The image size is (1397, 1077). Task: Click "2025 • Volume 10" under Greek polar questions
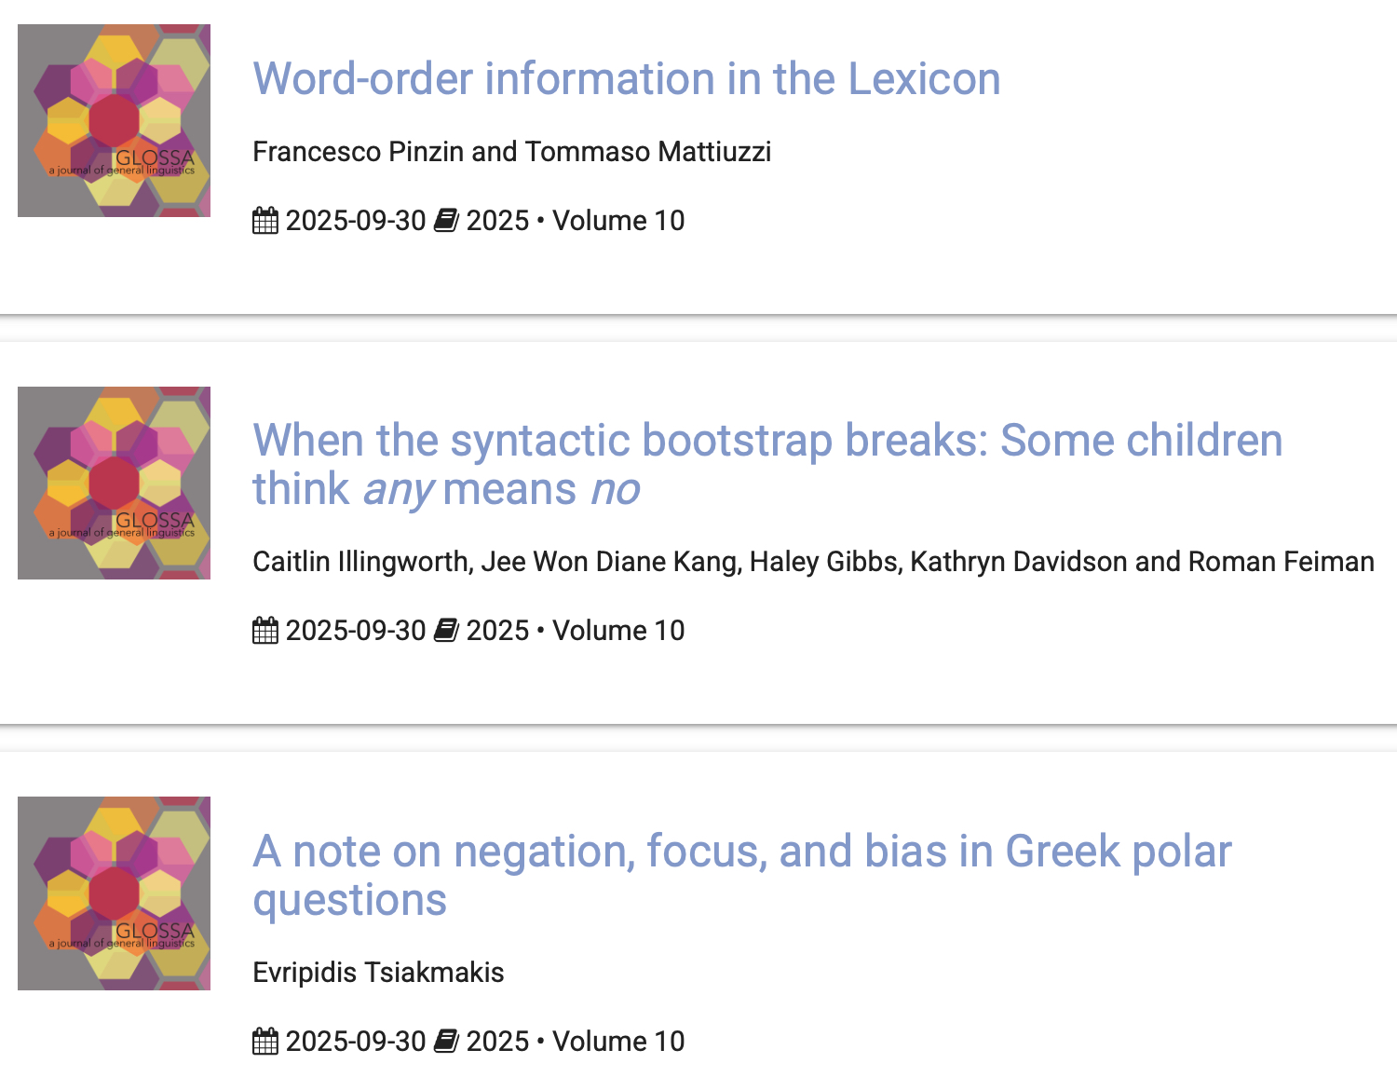tap(575, 1042)
